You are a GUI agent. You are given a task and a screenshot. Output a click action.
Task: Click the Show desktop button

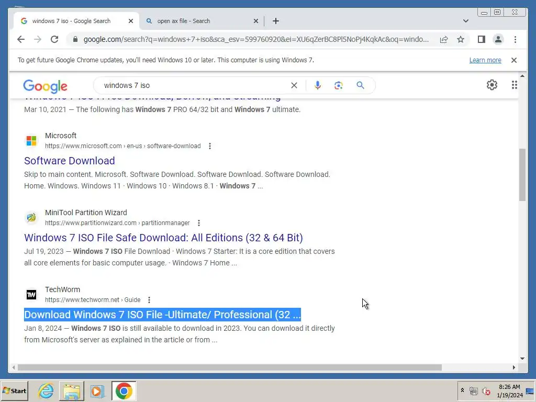[x=530, y=390]
